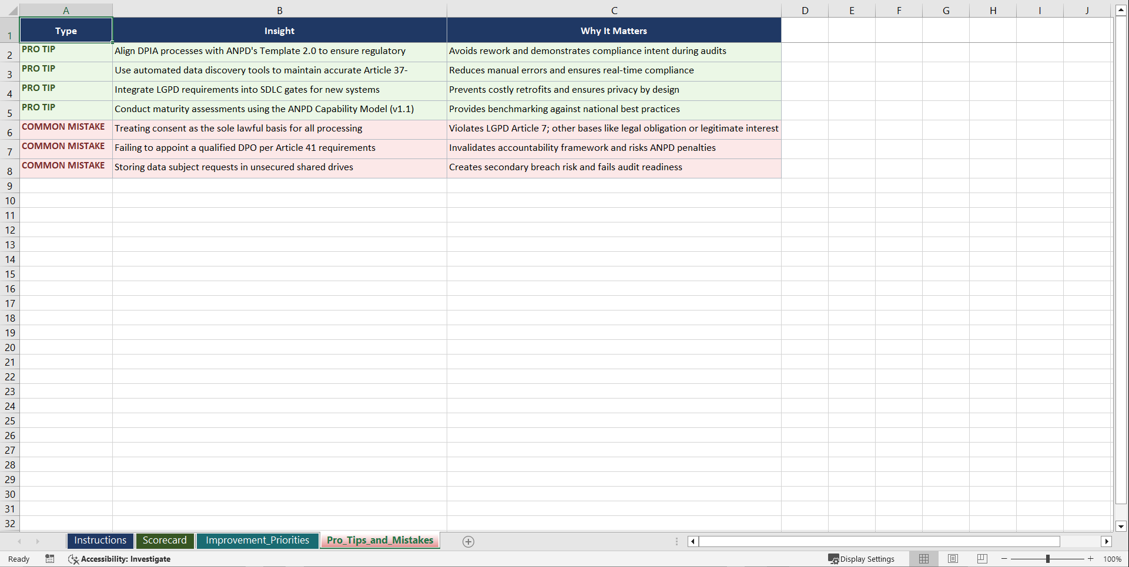Start macro recording from the status bar icon
This screenshot has height=567, width=1129.
[x=50, y=559]
